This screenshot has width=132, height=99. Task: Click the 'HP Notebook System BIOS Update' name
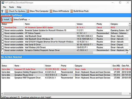pyautogui.click(x=39, y=27)
